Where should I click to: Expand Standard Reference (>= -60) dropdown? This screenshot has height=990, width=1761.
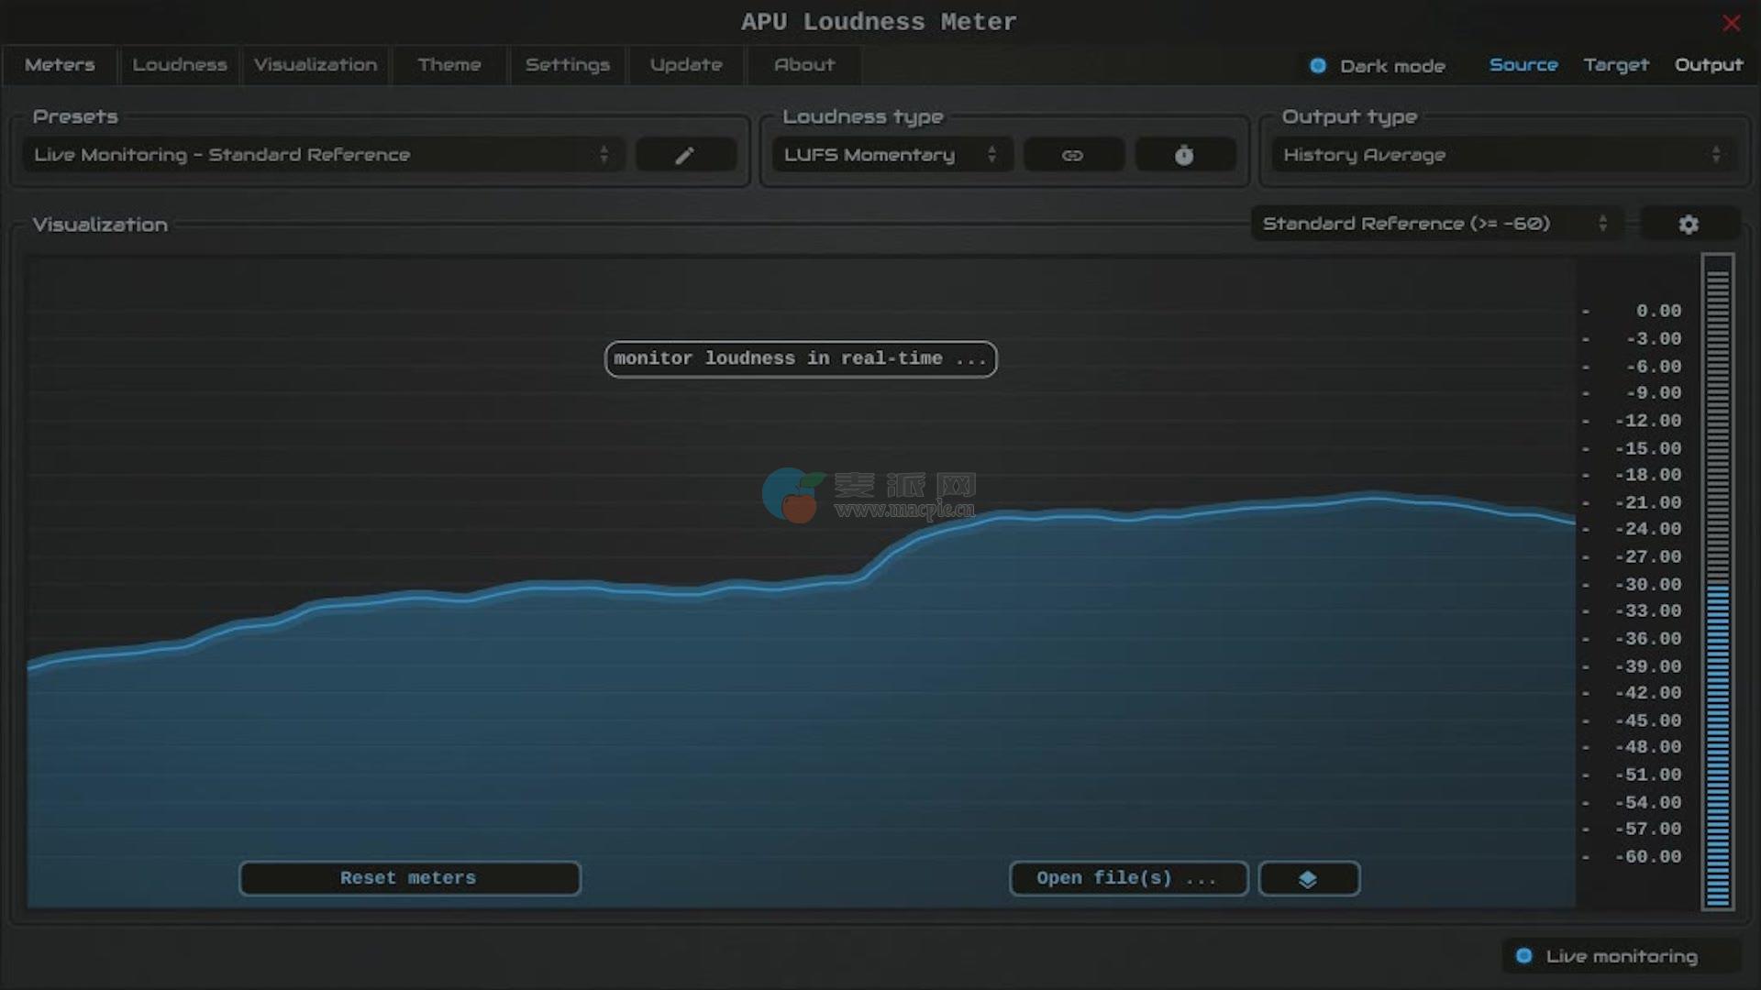coord(1436,224)
